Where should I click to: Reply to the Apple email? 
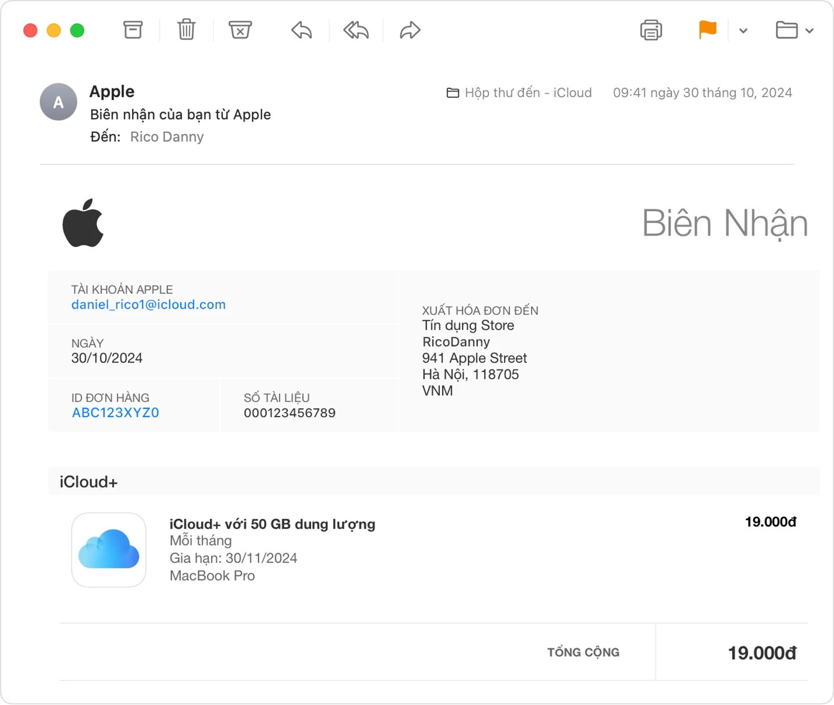tap(301, 30)
